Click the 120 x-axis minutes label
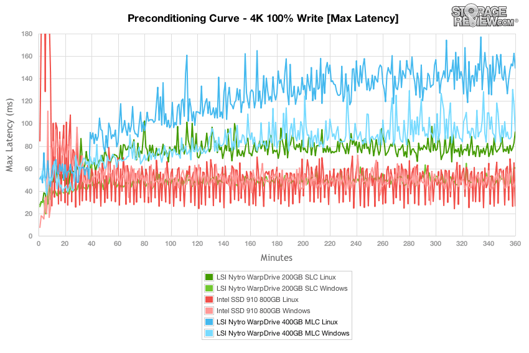Viewport: 529px width, 353px height. point(197,243)
